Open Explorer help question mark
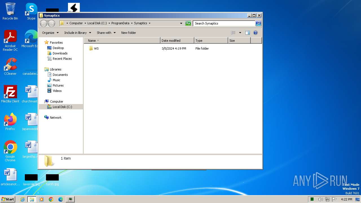The width and height of the screenshot is (361, 203). (256, 33)
